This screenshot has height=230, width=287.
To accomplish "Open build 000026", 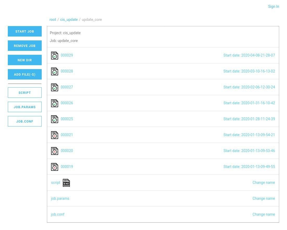I will pyautogui.click(x=67, y=103).
